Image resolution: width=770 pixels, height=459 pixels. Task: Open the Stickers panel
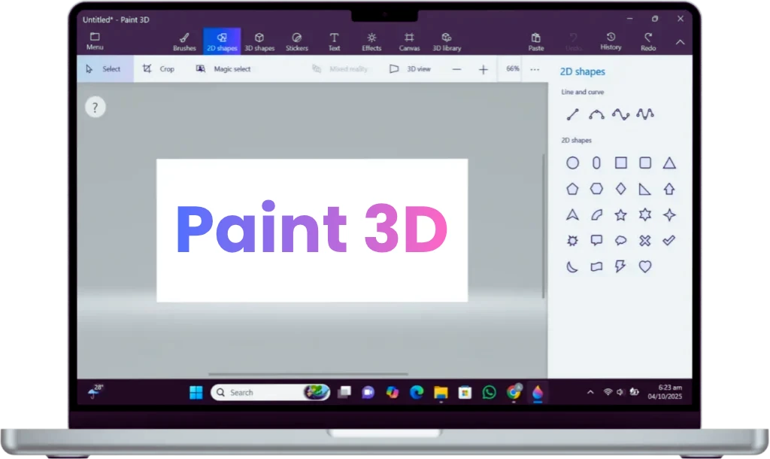click(297, 41)
